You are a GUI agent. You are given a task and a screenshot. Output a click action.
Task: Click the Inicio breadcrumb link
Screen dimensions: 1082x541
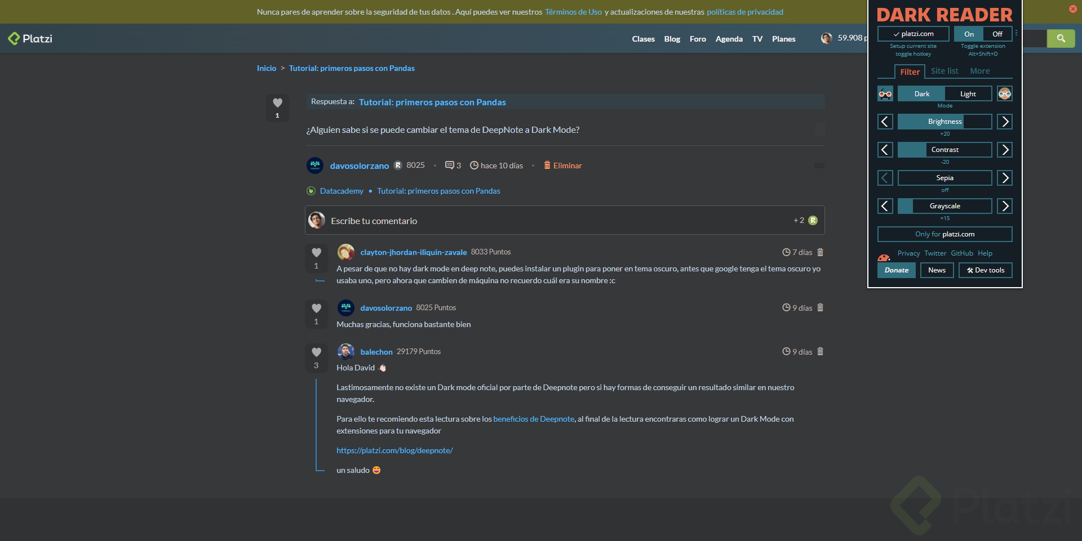tap(267, 68)
